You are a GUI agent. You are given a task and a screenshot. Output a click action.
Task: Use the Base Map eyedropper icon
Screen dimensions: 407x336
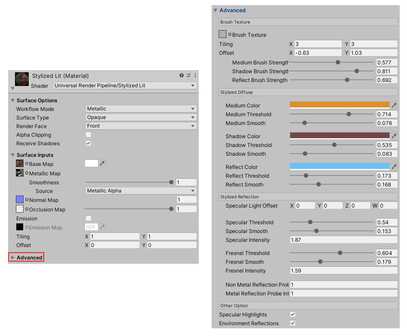click(102, 163)
